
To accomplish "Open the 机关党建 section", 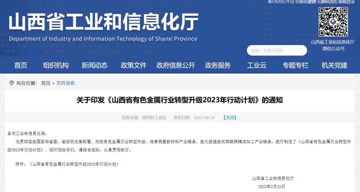I will coord(334,65).
